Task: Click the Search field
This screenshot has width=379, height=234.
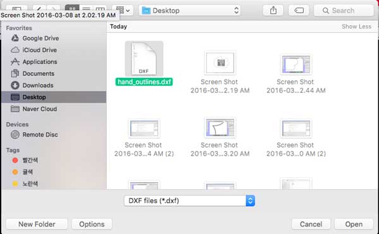Action: (344, 10)
